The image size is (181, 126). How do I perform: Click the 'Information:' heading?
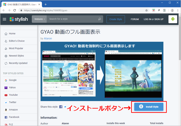[49, 118]
